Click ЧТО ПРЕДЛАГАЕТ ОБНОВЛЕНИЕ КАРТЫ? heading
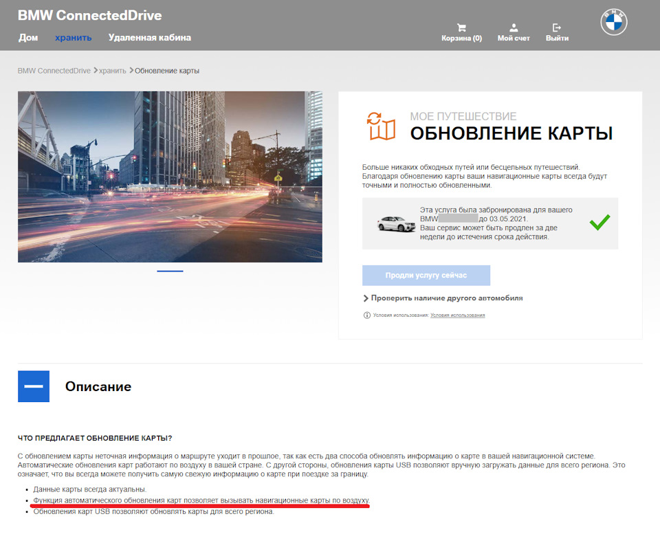 coord(95,438)
